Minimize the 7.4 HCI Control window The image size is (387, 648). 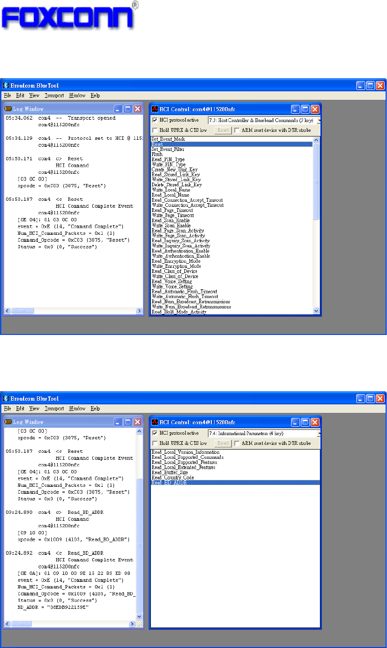pos(296,423)
